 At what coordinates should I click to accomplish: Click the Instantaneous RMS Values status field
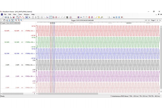click(121, 96)
